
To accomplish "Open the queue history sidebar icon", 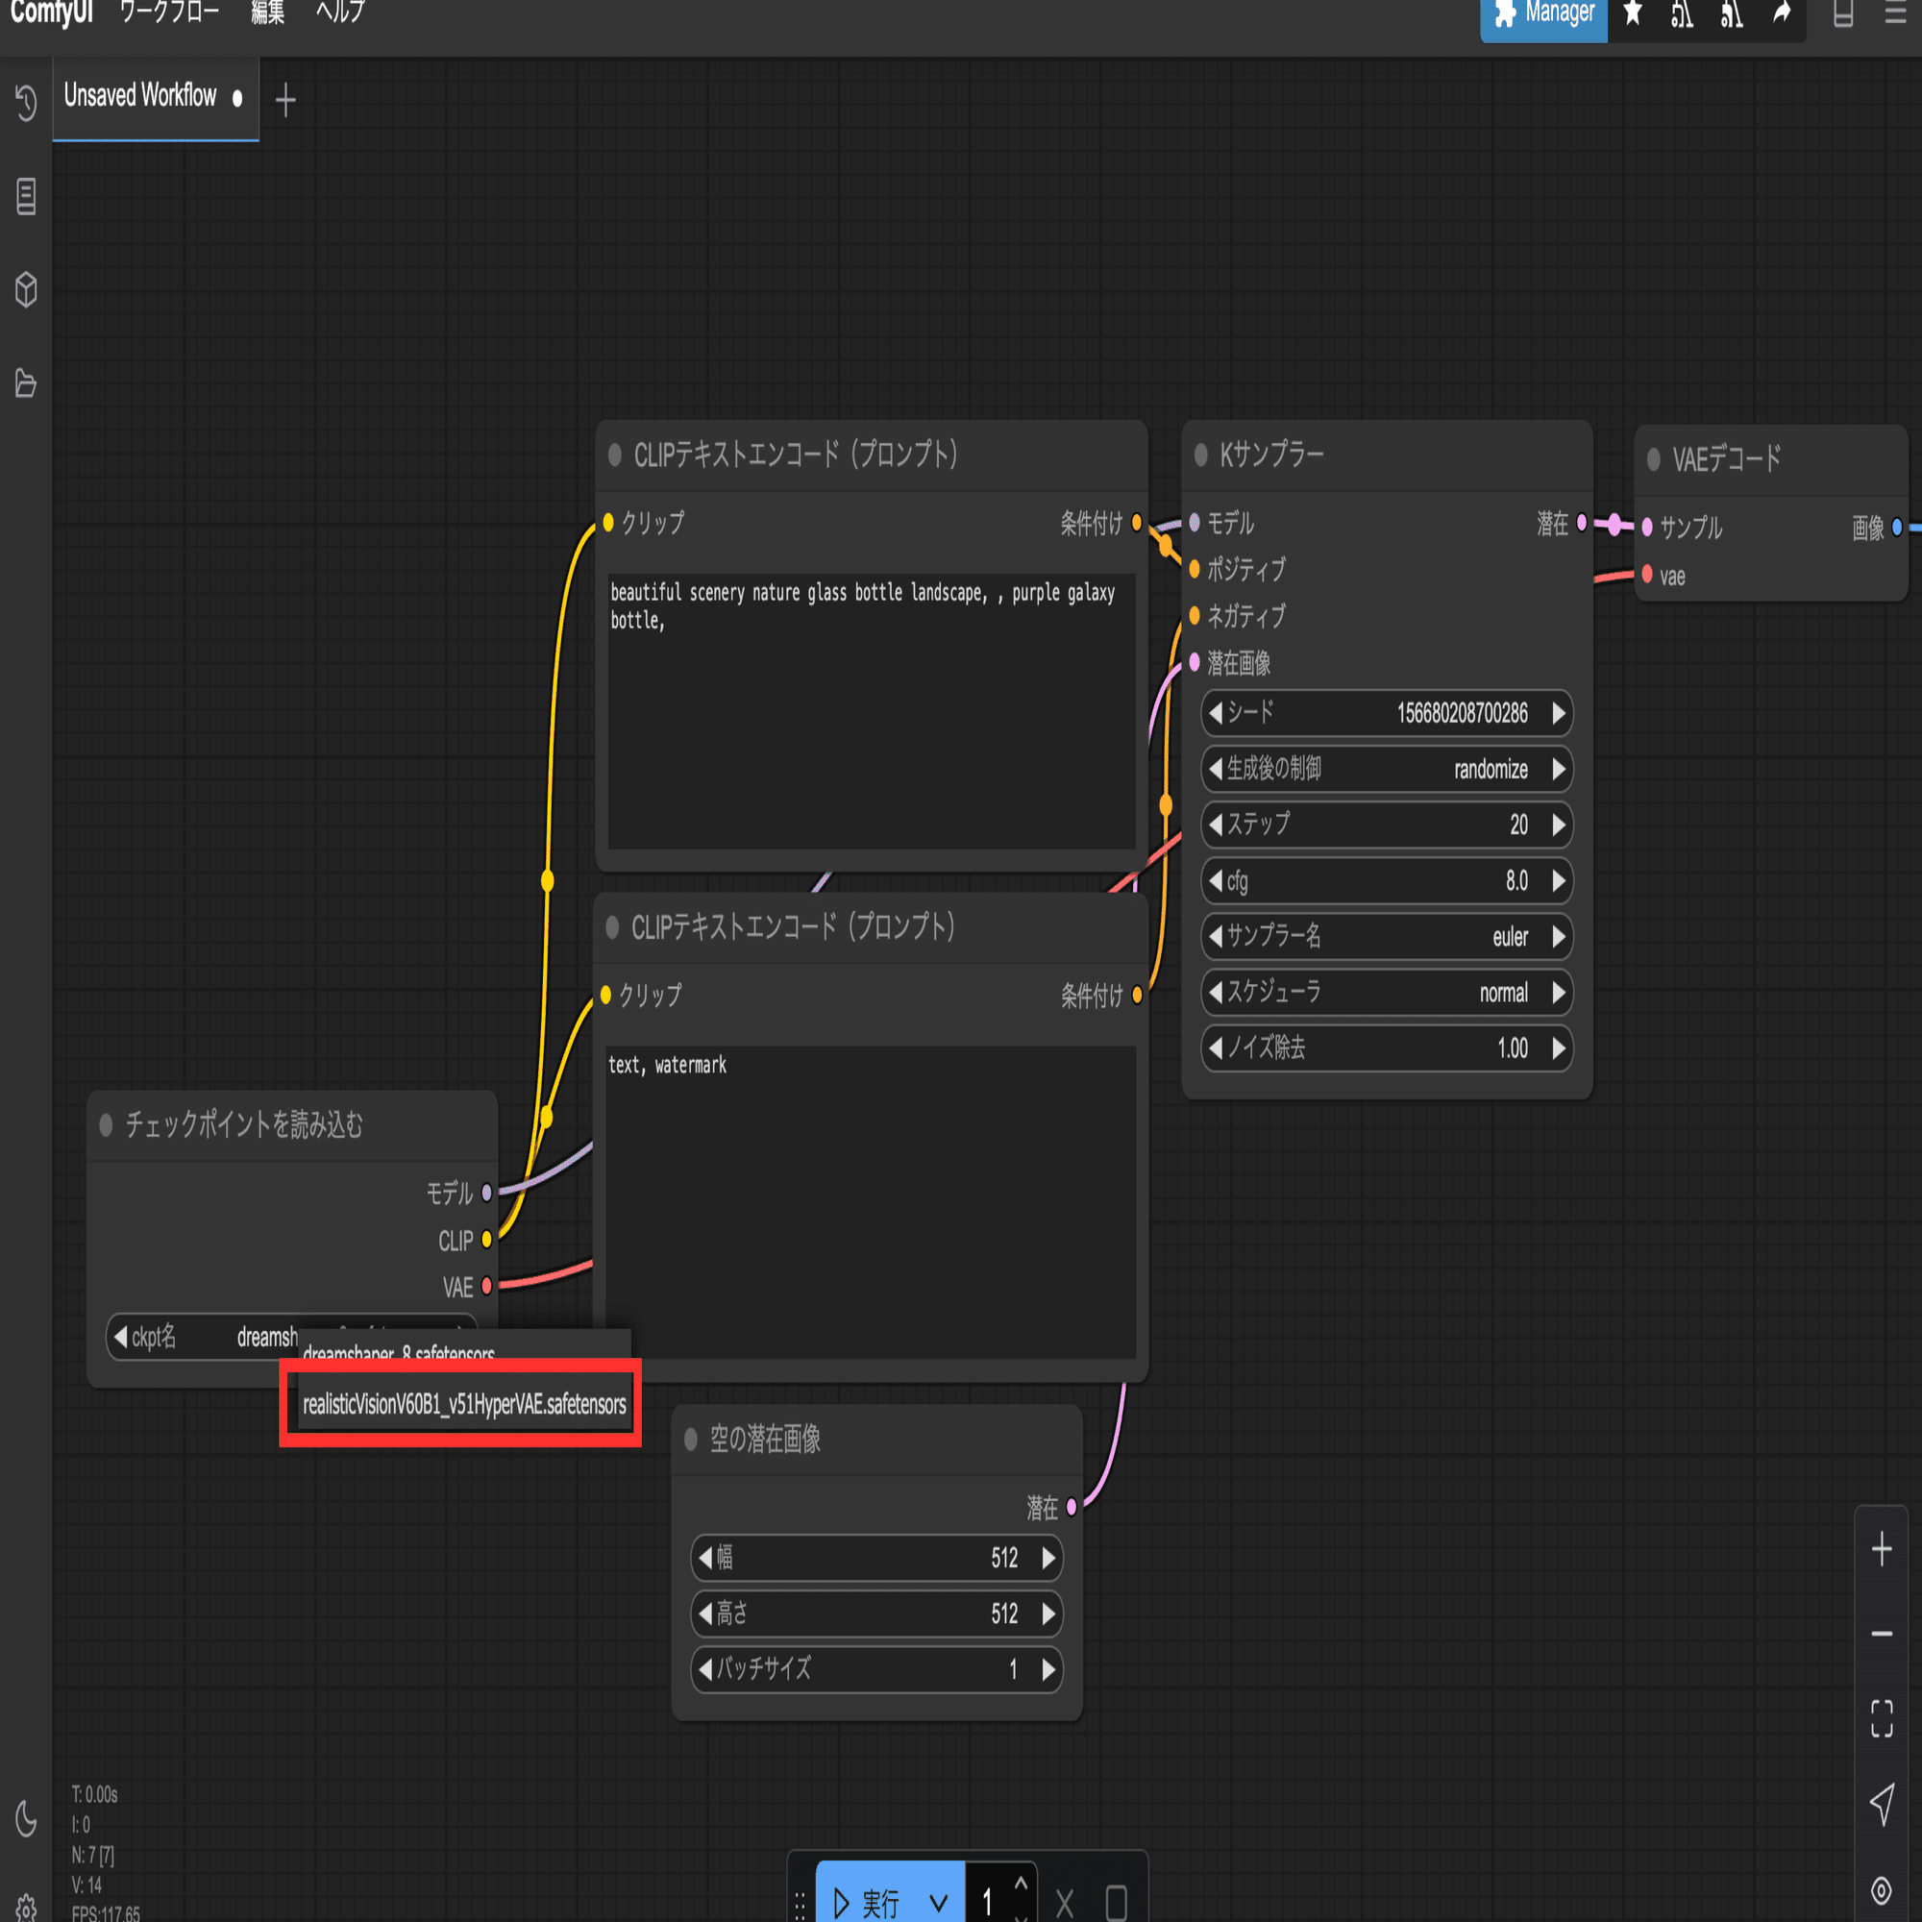I will point(26,102).
